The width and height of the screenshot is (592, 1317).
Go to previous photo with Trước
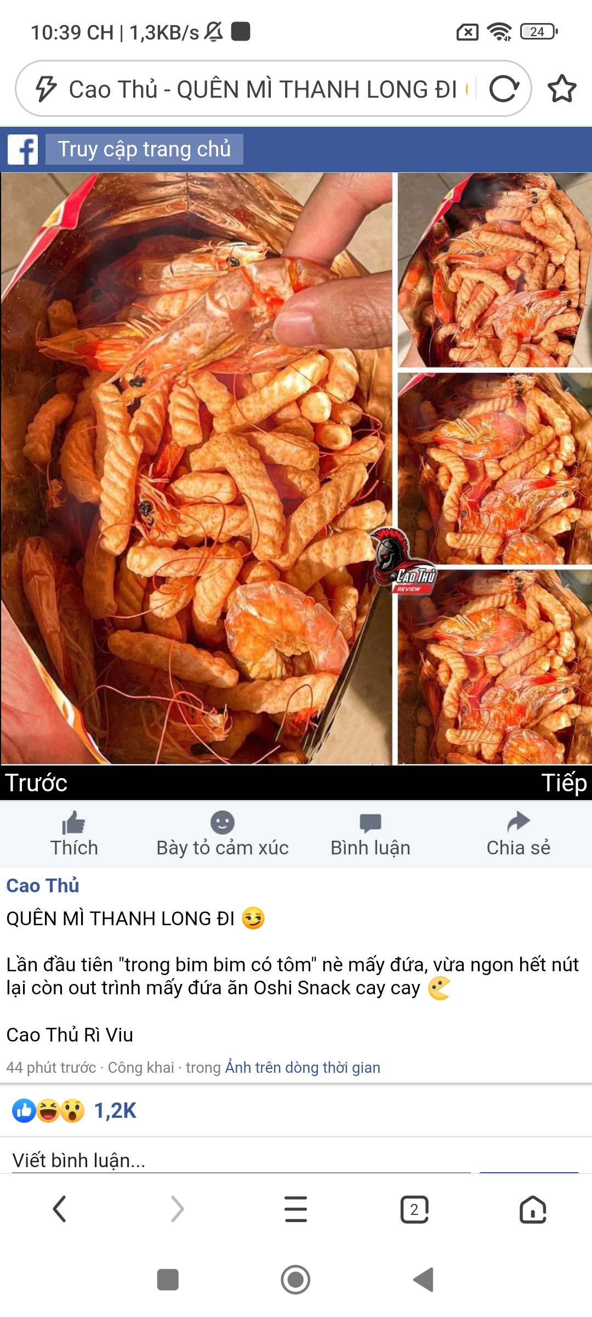[36, 783]
